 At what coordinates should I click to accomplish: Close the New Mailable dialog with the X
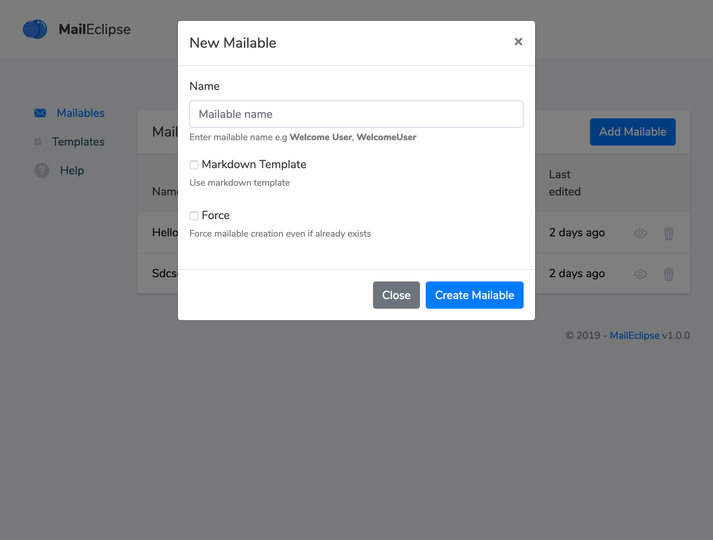tap(518, 42)
